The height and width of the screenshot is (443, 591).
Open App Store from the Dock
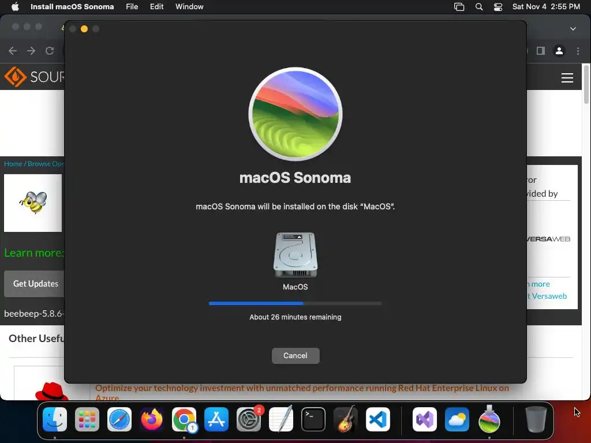[x=216, y=419]
